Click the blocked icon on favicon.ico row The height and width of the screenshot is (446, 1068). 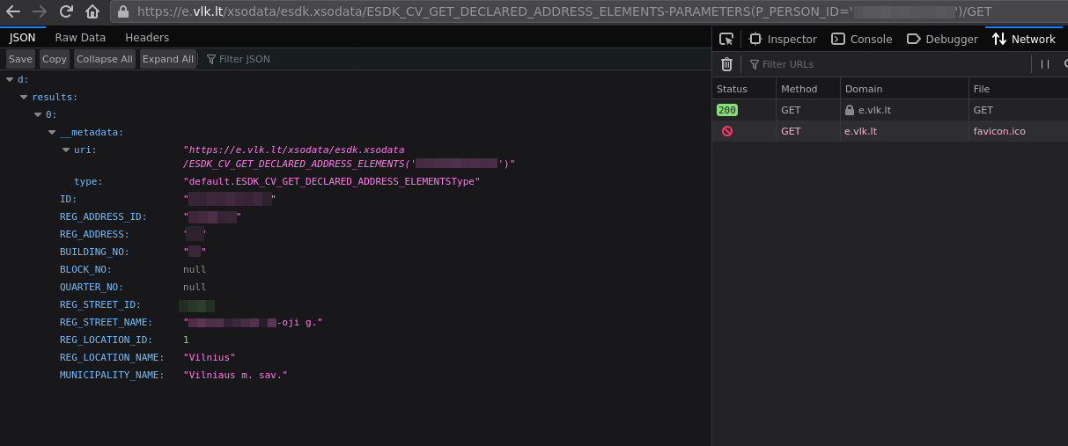(x=726, y=131)
